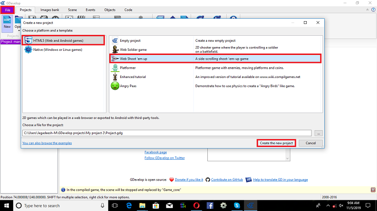
Task: Open Windows Settings gear in taskbar
Action: [x=223, y=206]
